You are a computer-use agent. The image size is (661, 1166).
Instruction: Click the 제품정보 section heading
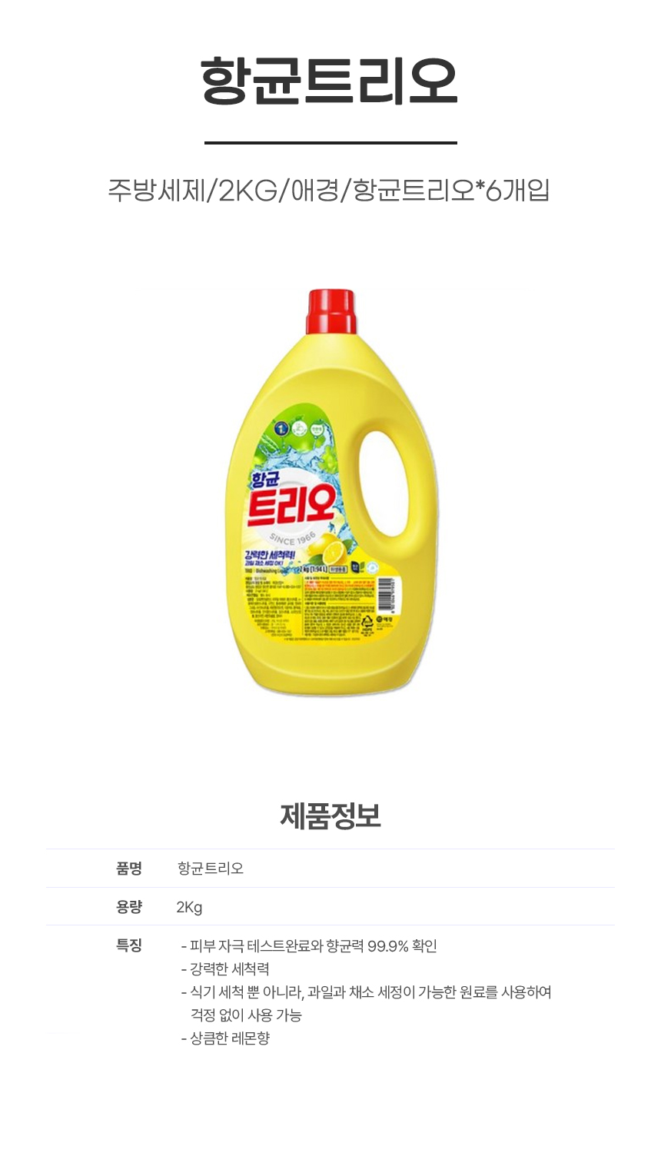click(x=330, y=816)
